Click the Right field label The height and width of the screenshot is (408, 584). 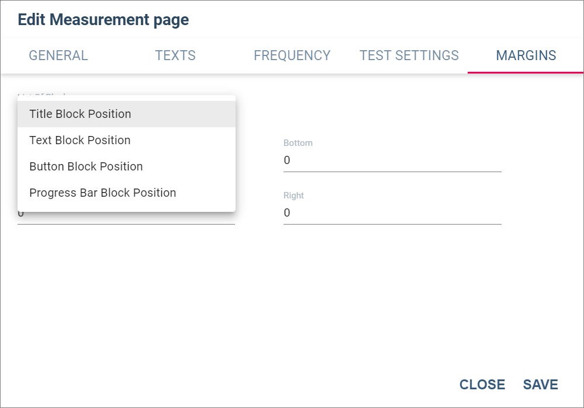point(293,196)
